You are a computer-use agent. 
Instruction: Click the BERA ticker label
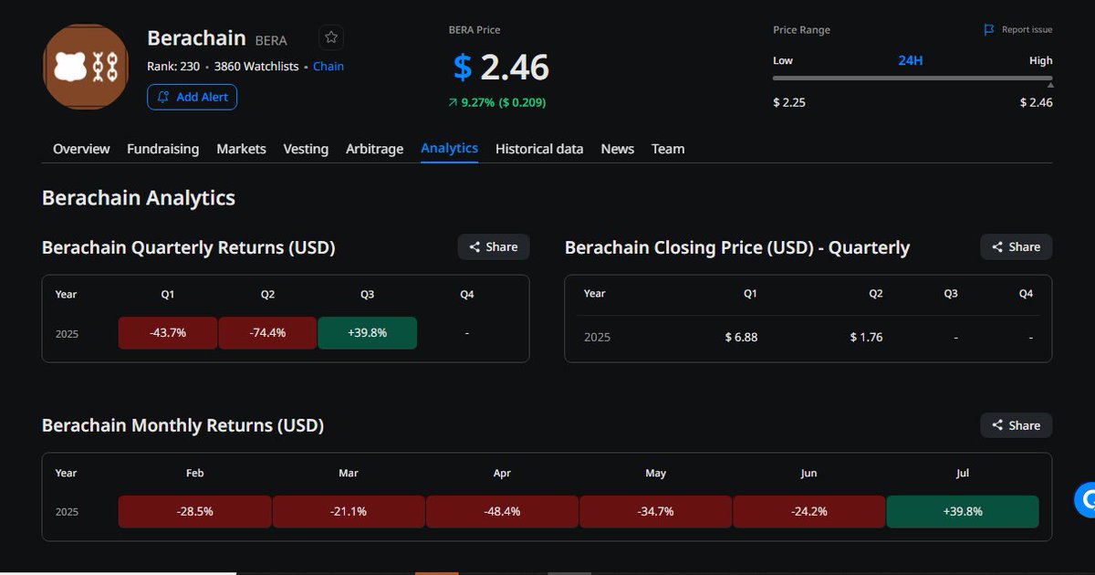pyautogui.click(x=271, y=40)
